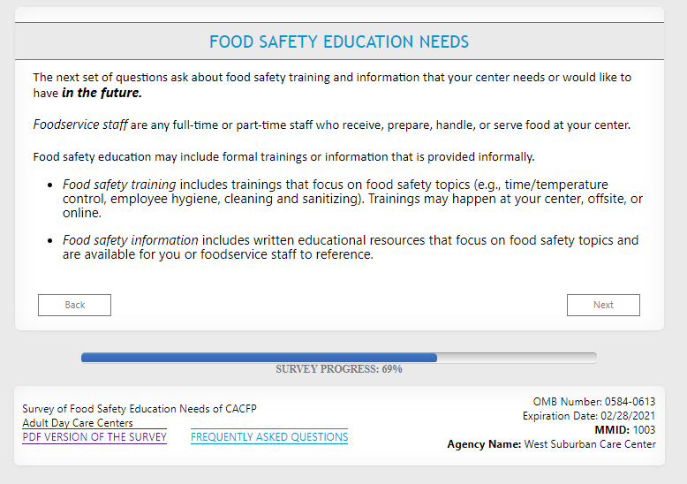Click the filled blue part of progress bar
The width and height of the screenshot is (687, 484).
[259, 358]
